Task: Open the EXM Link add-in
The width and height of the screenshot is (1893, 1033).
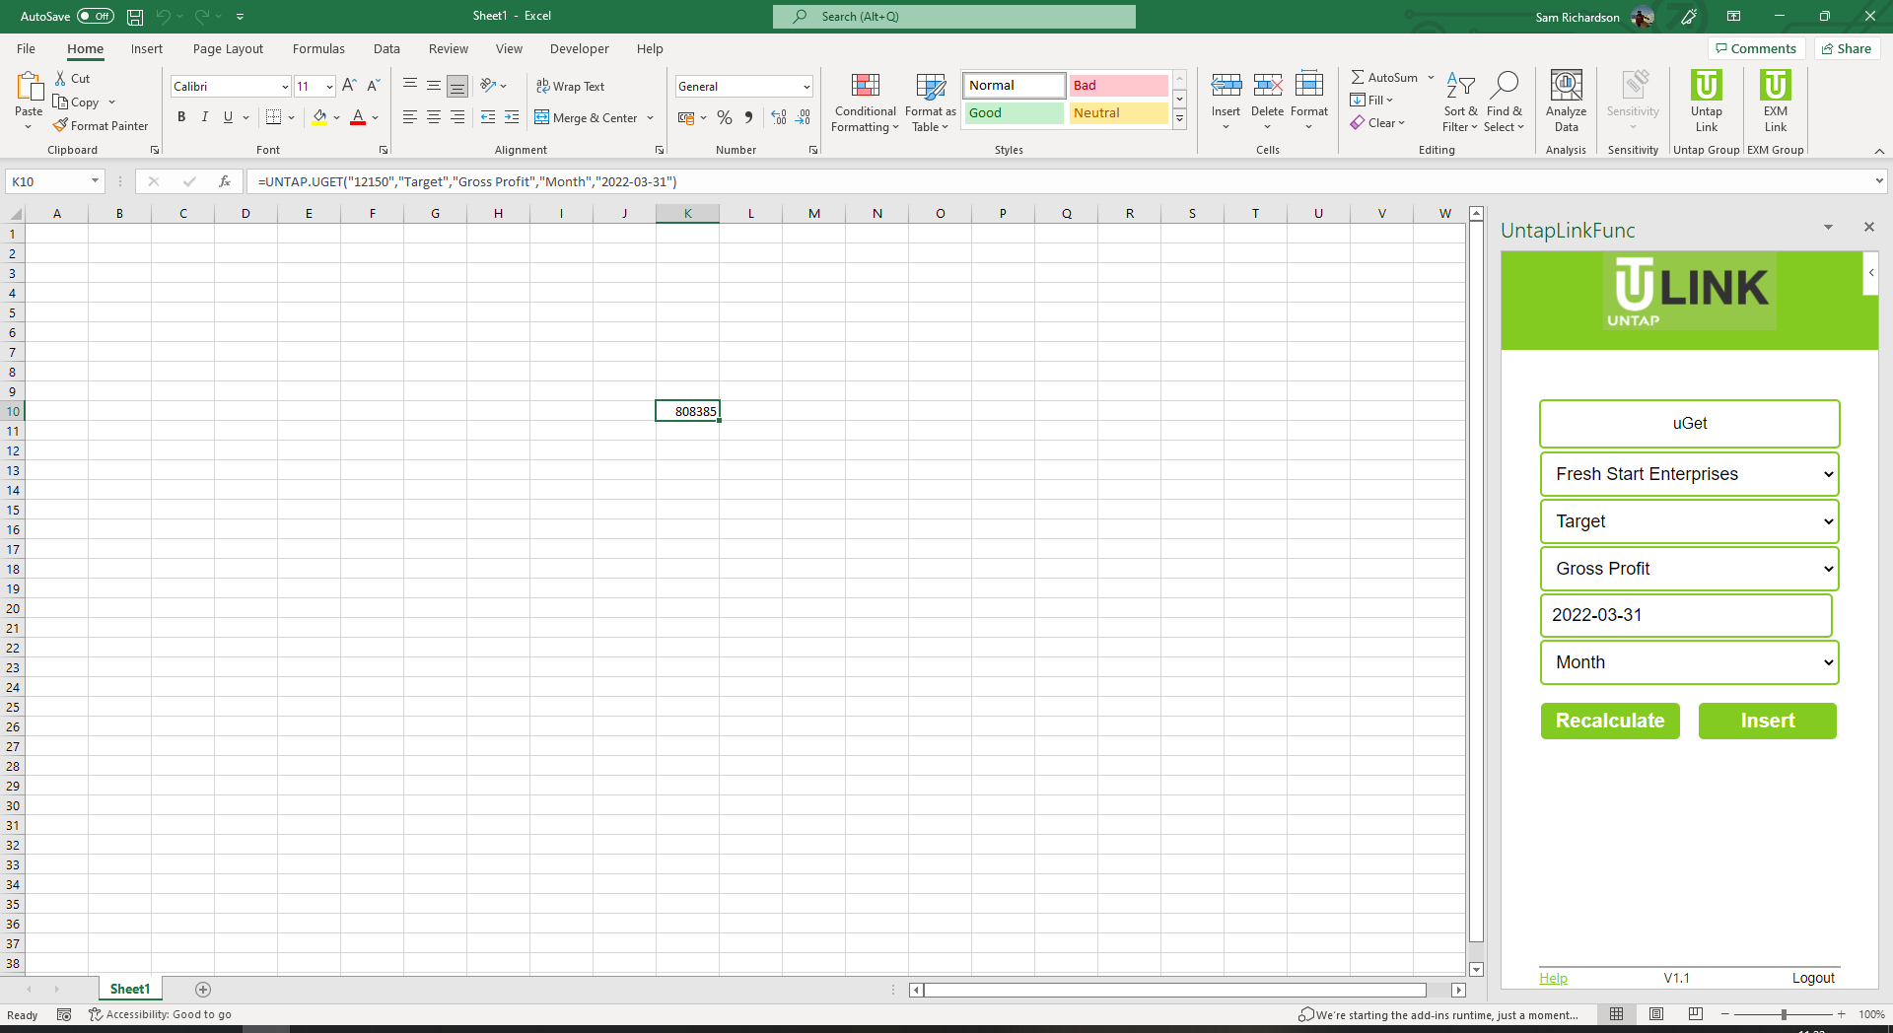Action: click(x=1776, y=102)
